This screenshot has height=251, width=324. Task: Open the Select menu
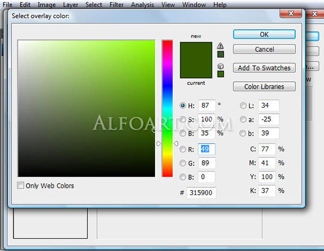[x=93, y=4]
